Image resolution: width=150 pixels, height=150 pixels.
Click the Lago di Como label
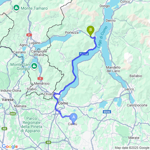[x=102, y=37]
